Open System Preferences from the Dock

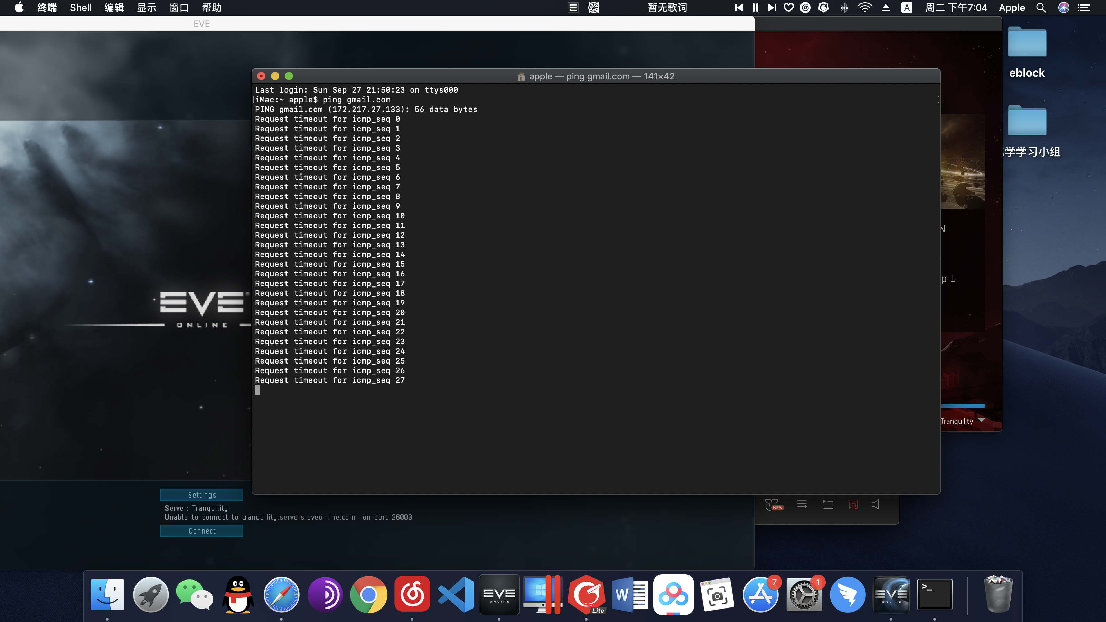pos(804,594)
